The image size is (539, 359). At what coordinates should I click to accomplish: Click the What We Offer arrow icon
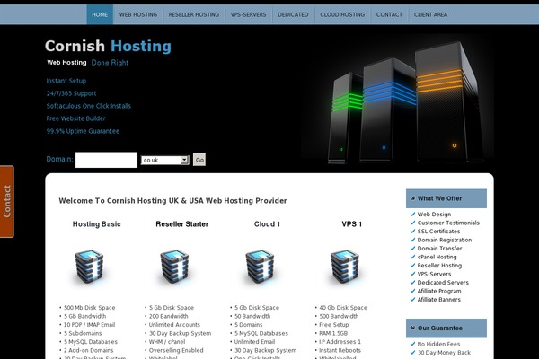(x=412, y=198)
